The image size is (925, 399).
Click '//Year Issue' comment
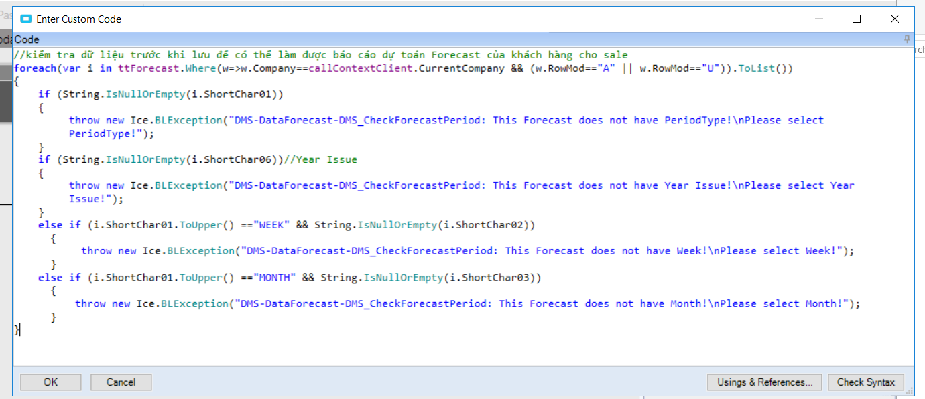[x=320, y=159]
